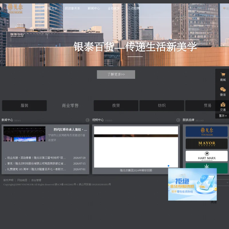Click the blue carousel dot in video panel
The width and height of the screenshot is (229, 229).
click(168, 166)
